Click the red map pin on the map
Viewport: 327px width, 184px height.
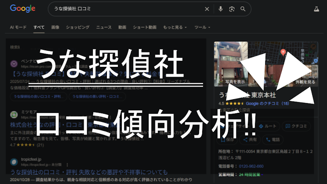pyautogui.click(x=283, y=52)
